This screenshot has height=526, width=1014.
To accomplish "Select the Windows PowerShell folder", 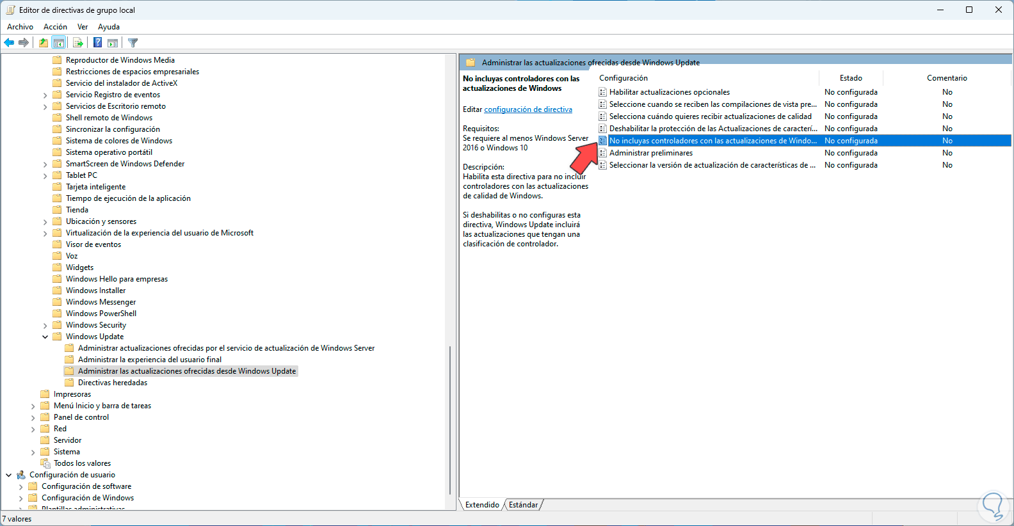I will point(101,314).
